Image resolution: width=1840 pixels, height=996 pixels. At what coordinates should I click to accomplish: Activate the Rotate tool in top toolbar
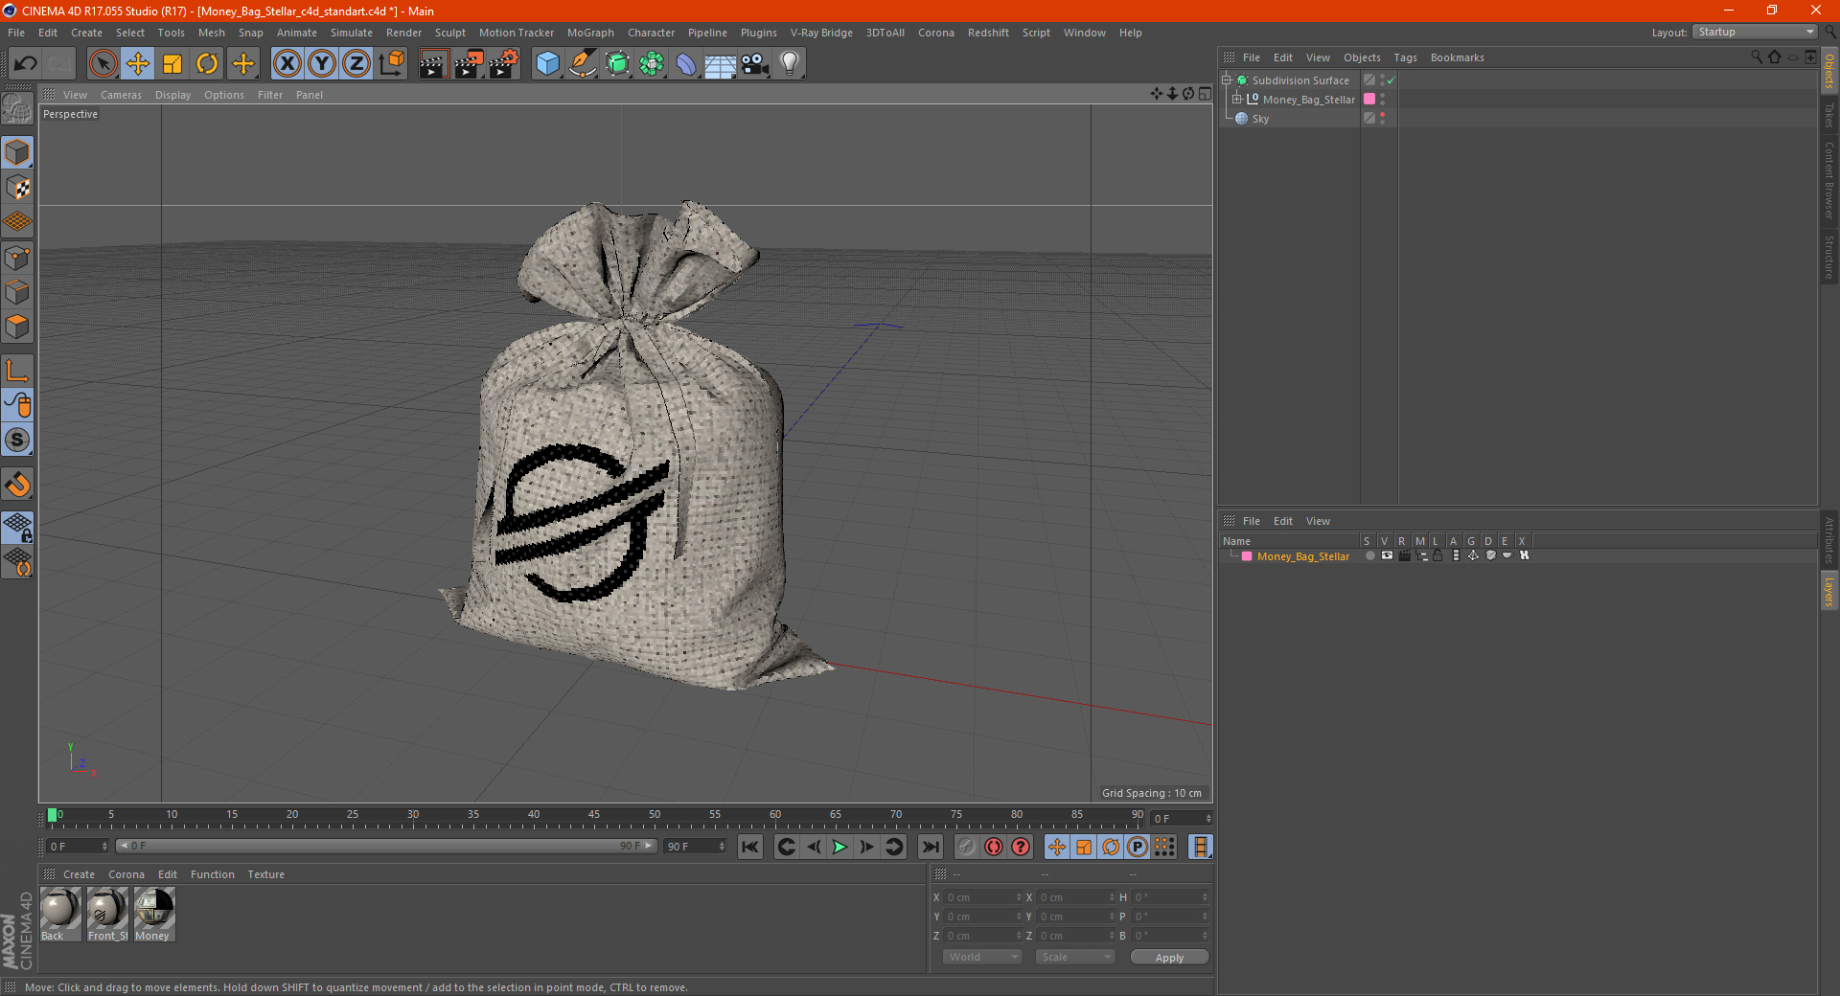point(207,64)
